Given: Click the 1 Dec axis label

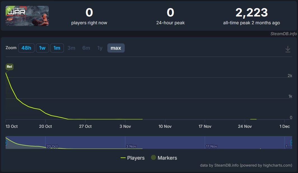Looking at the screenshot, I should click(285, 126).
